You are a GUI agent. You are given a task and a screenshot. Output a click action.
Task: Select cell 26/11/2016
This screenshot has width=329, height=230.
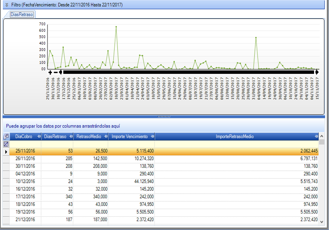25,159
